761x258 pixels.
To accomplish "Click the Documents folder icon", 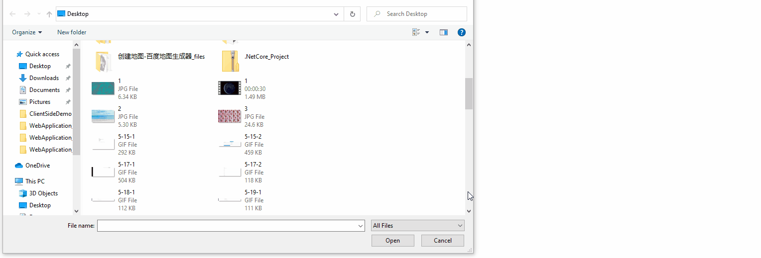I will (x=22, y=90).
